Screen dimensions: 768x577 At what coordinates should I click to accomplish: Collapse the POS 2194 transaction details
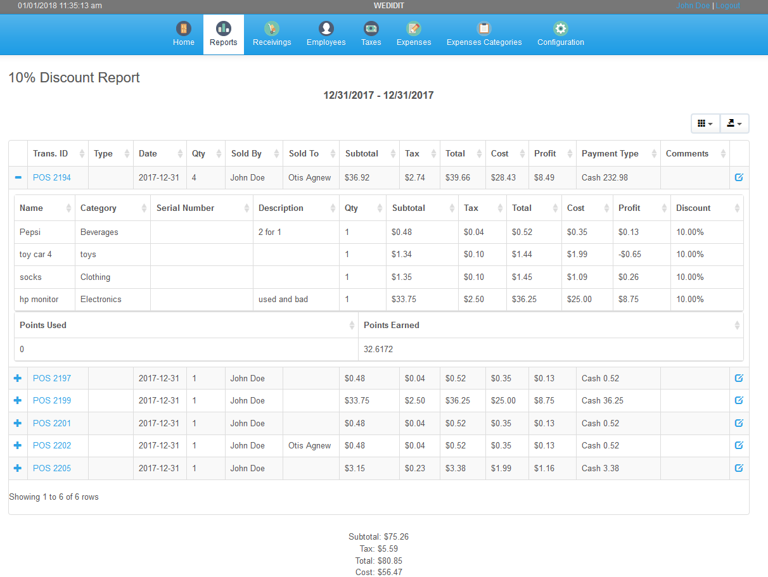coord(17,177)
